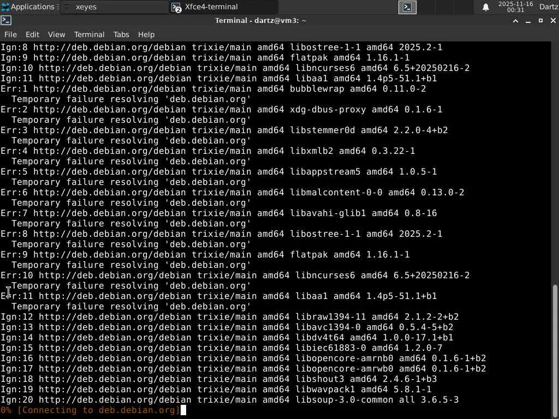The width and height of the screenshot is (559, 419).
Task: Click the Ign:18 libshout3 line
Action: pos(218,379)
